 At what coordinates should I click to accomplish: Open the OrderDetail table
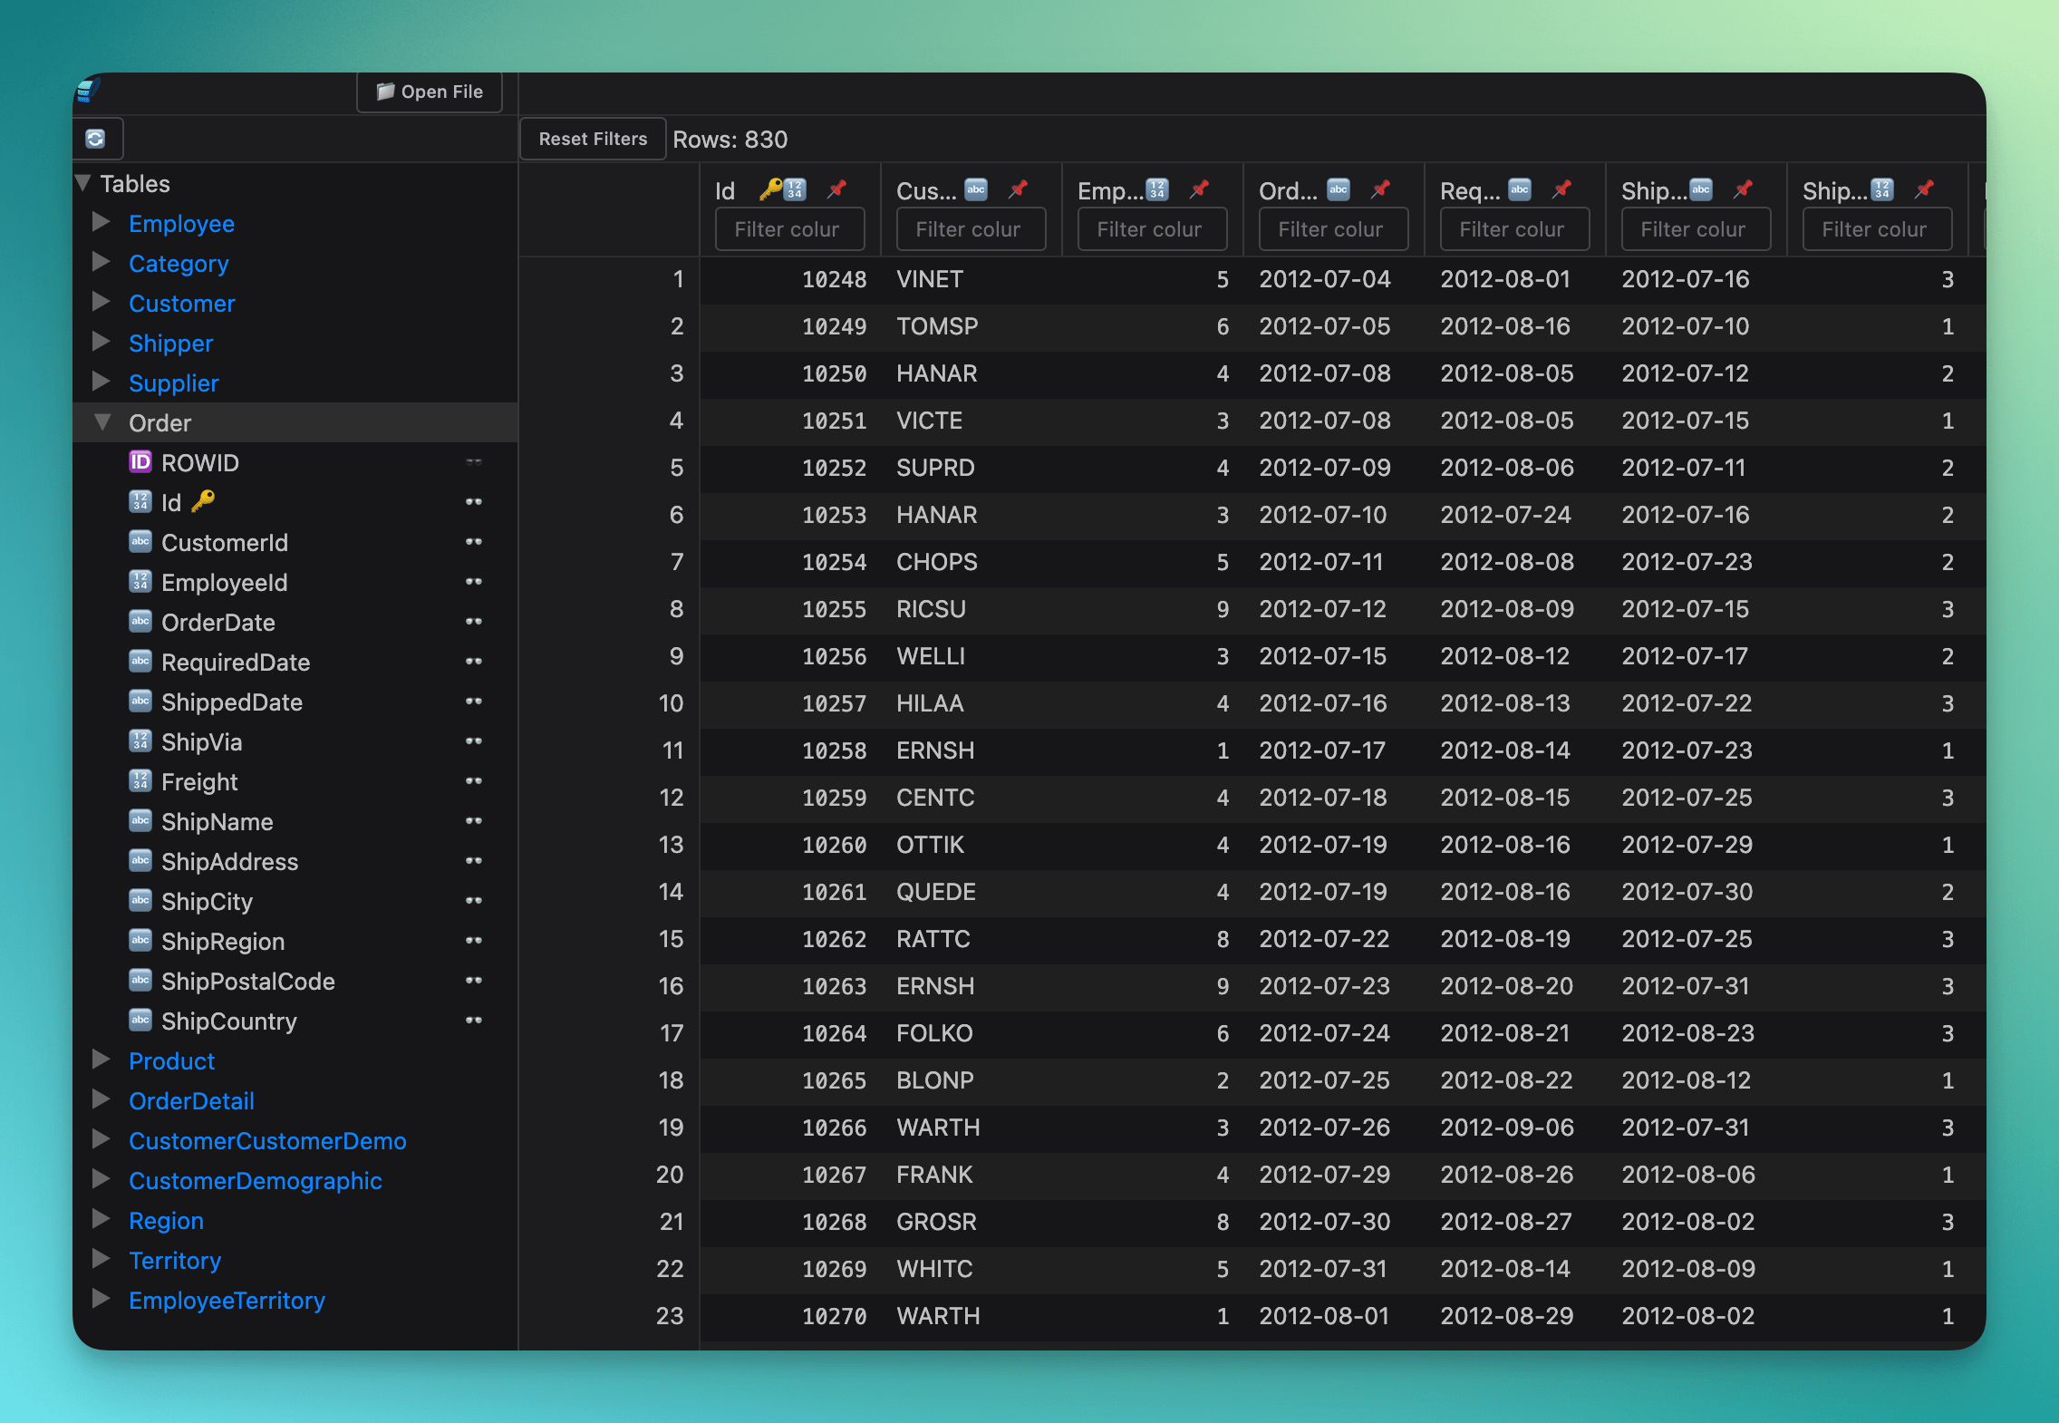click(191, 1101)
